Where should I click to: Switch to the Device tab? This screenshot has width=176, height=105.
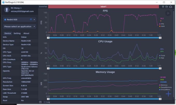(8, 33)
